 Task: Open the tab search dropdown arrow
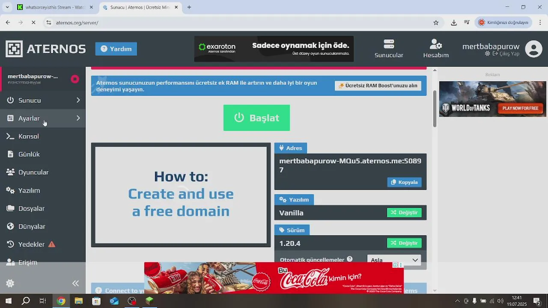tap(7, 7)
